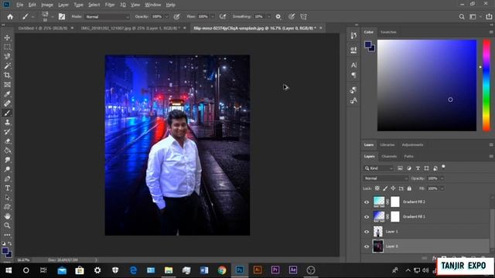Select the Move tool
This screenshot has height=278, width=495.
coord(7,38)
